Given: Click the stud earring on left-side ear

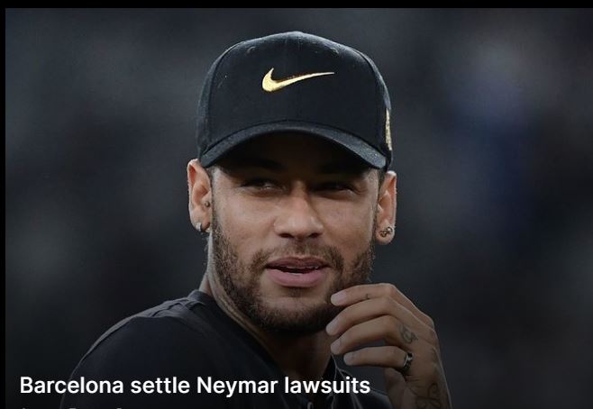Looking at the screenshot, I should coord(207,204).
